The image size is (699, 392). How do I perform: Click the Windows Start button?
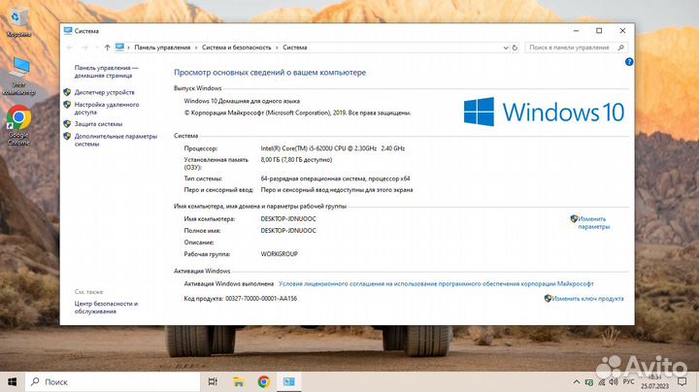click(13, 381)
